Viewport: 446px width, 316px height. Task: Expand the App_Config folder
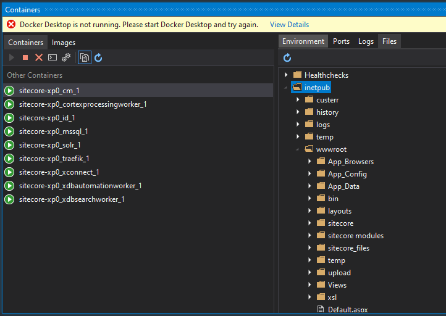pyautogui.click(x=309, y=174)
